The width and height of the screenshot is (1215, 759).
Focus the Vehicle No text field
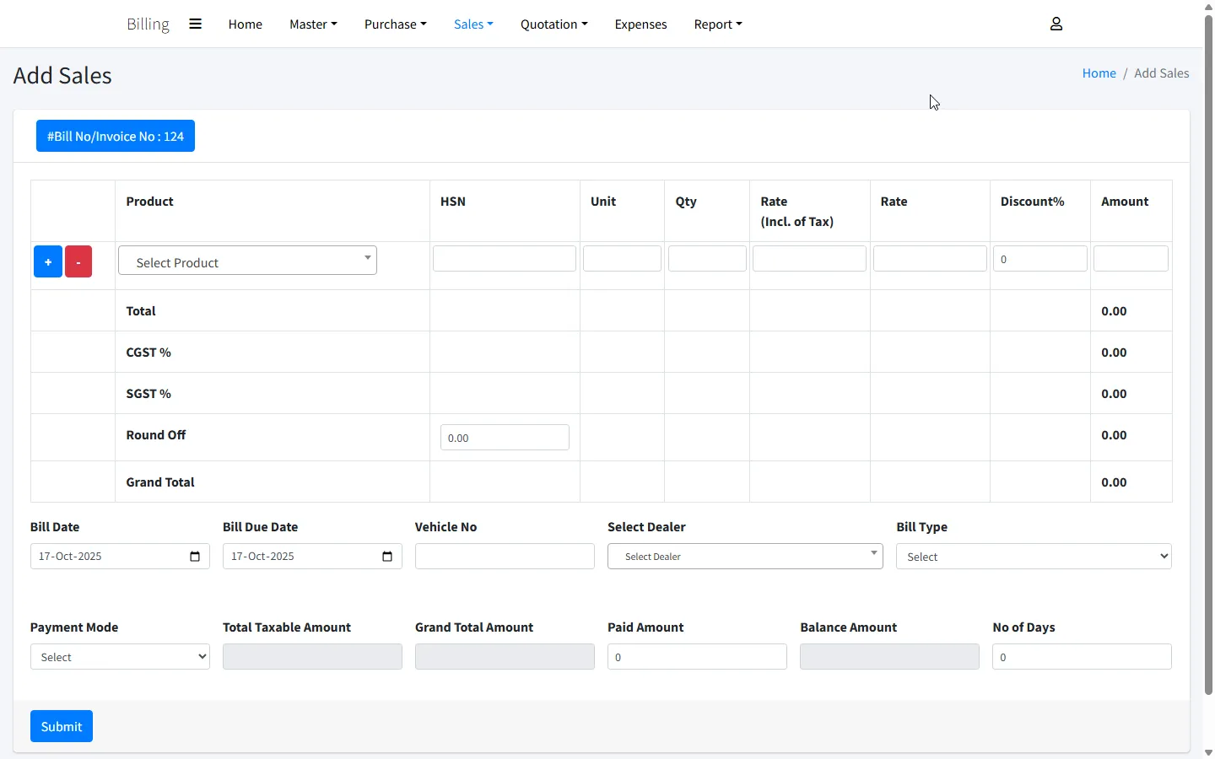[x=505, y=557]
